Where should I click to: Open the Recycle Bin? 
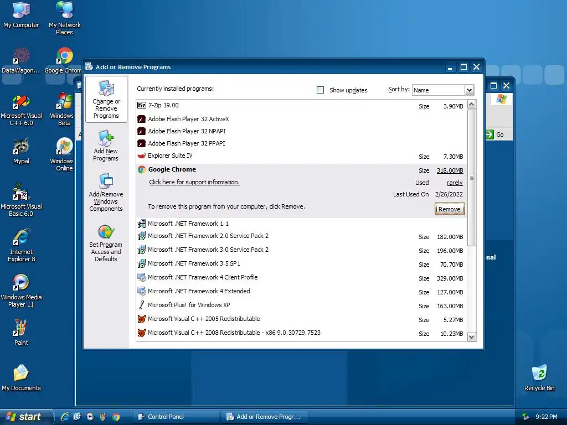click(x=539, y=377)
